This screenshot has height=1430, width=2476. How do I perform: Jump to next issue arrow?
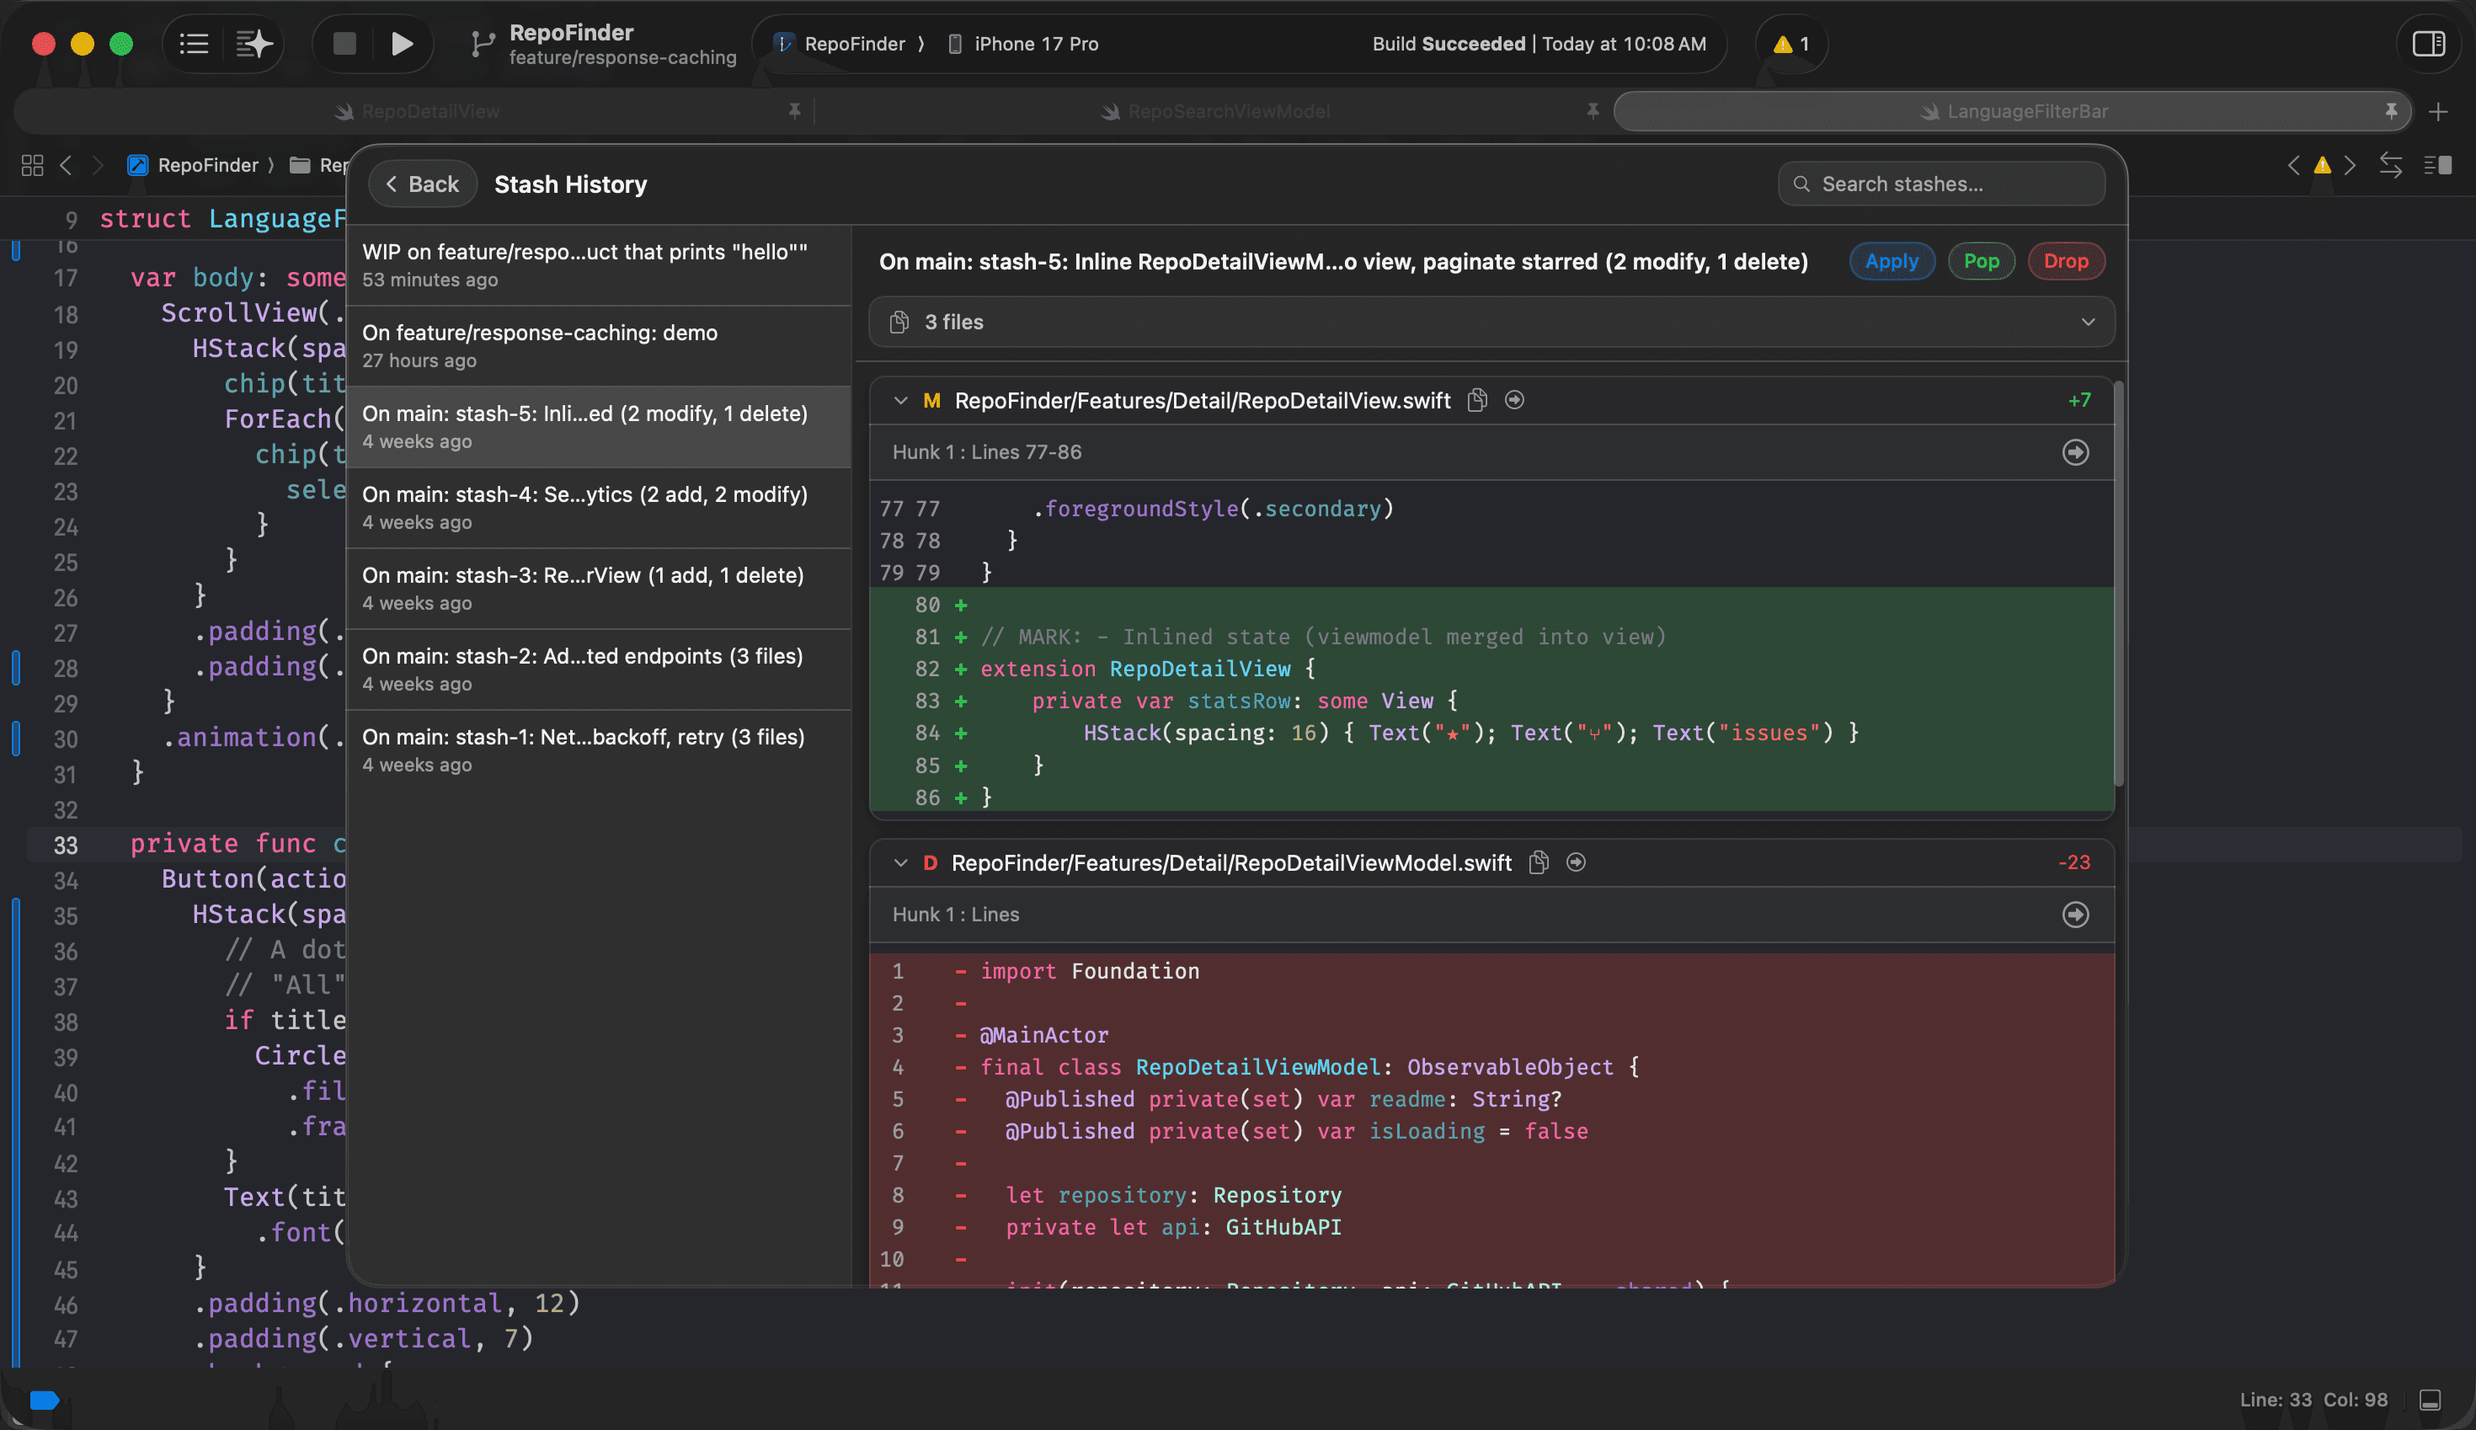click(x=2351, y=165)
